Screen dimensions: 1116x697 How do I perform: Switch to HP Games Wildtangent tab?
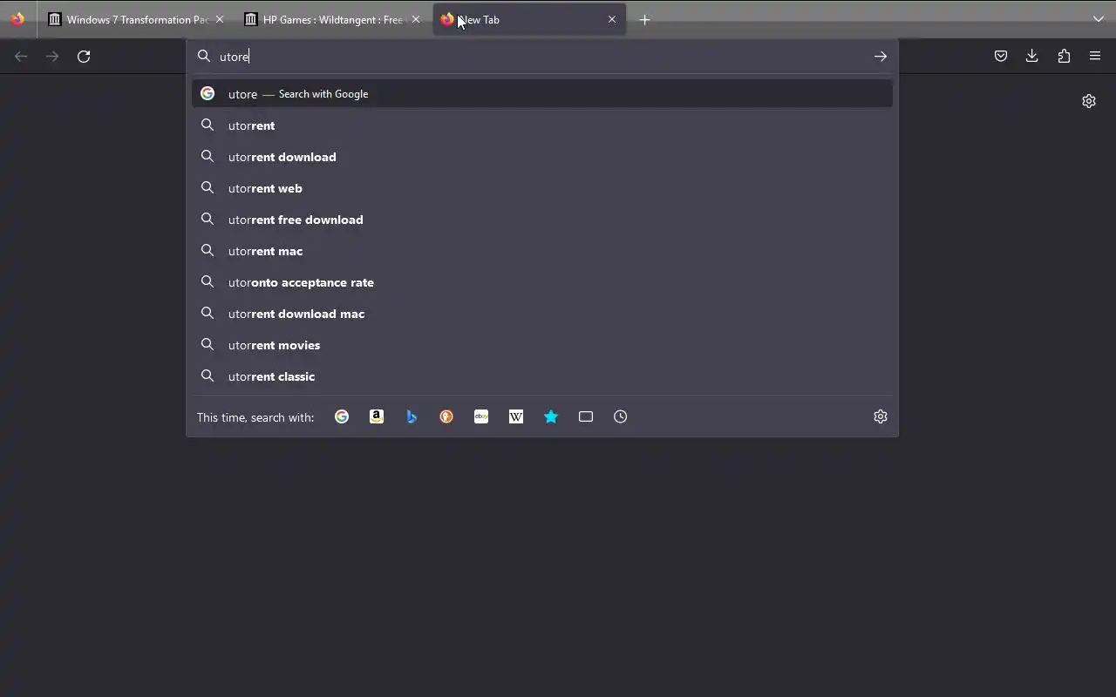coord(332,19)
